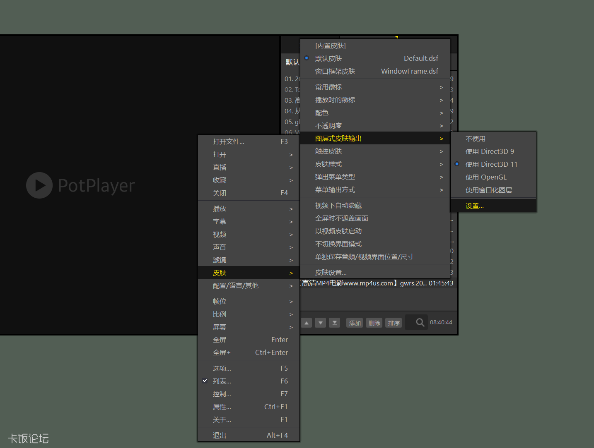Open the 皮肤 submenu
This screenshot has height=448, width=594.
click(x=249, y=273)
